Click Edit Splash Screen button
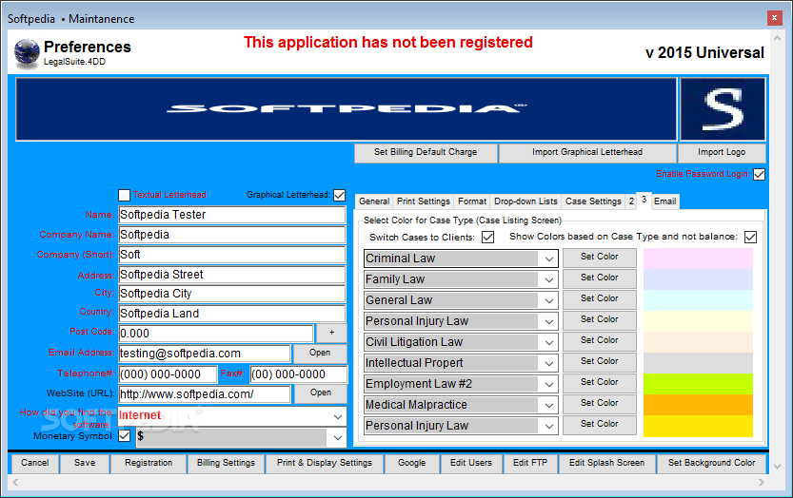Screen dimensions: 793x498 [606, 463]
